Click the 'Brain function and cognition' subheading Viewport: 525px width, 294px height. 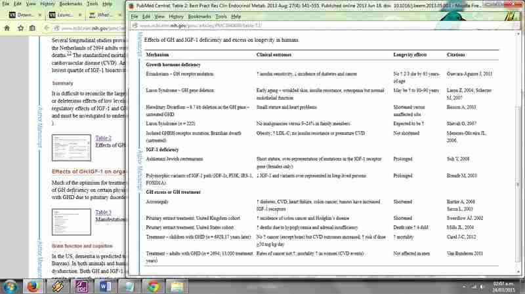pyautogui.click(x=82, y=246)
